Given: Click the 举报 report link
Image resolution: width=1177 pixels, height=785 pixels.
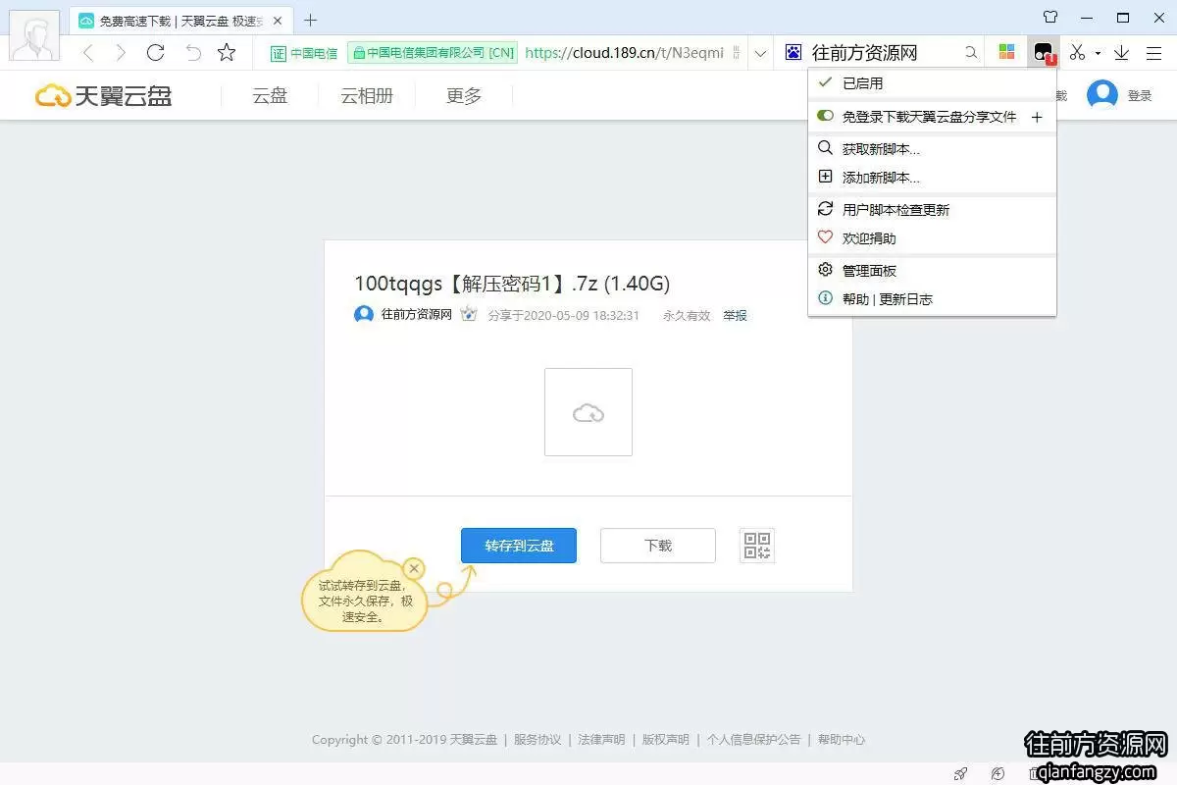Looking at the screenshot, I should click(x=735, y=316).
